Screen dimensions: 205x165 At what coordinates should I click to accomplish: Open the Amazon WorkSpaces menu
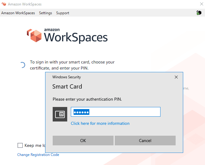(18, 13)
